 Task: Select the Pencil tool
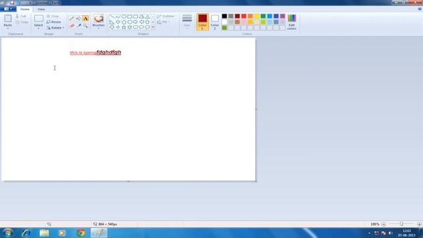[71, 19]
